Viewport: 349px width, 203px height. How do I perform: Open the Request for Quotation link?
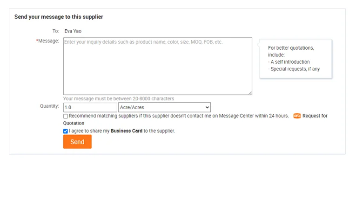tap(315, 116)
